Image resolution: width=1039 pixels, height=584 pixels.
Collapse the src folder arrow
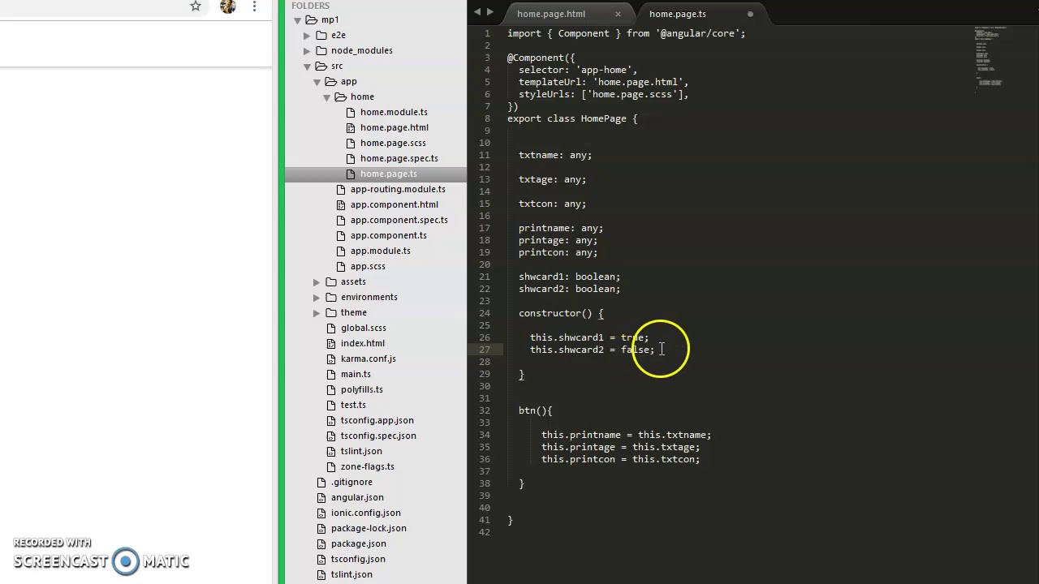307,66
